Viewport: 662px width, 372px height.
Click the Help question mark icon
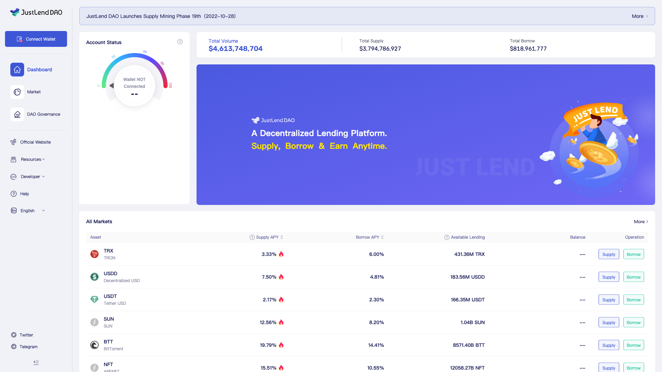(13, 194)
